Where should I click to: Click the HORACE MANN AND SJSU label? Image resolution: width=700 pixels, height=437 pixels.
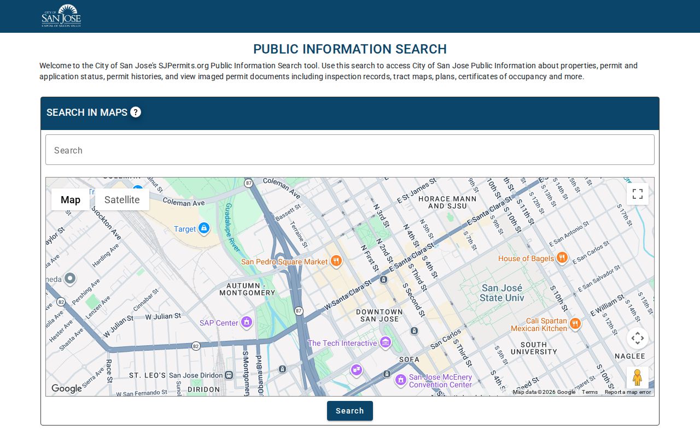(447, 202)
